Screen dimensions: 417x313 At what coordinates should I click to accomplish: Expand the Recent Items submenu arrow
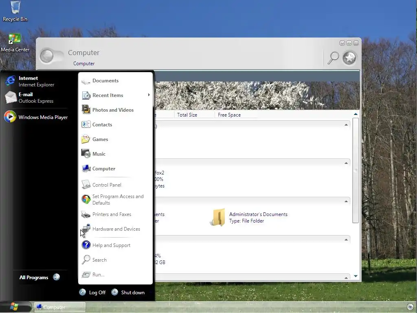[x=149, y=95]
